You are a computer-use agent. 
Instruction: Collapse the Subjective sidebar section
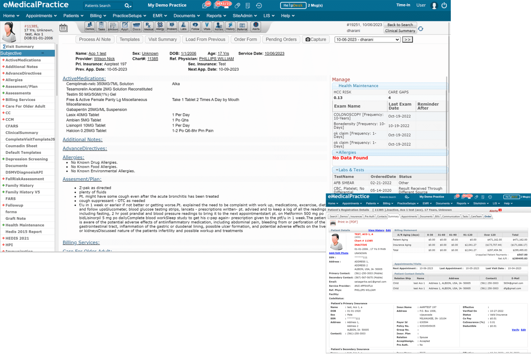click(x=43, y=53)
